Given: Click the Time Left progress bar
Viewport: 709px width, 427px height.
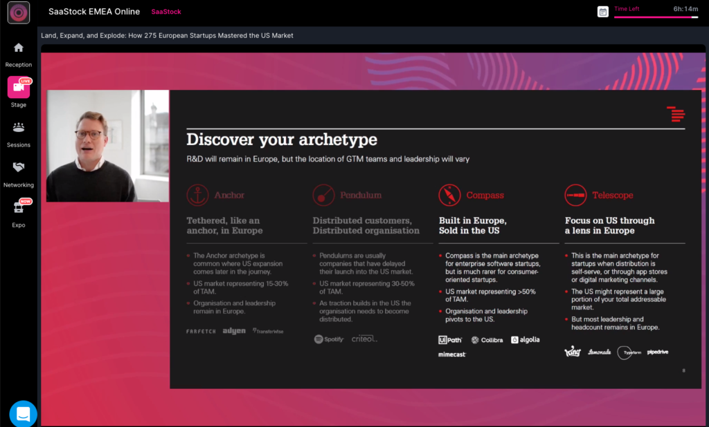Looking at the screenshot, I should (x=656, y=17).
